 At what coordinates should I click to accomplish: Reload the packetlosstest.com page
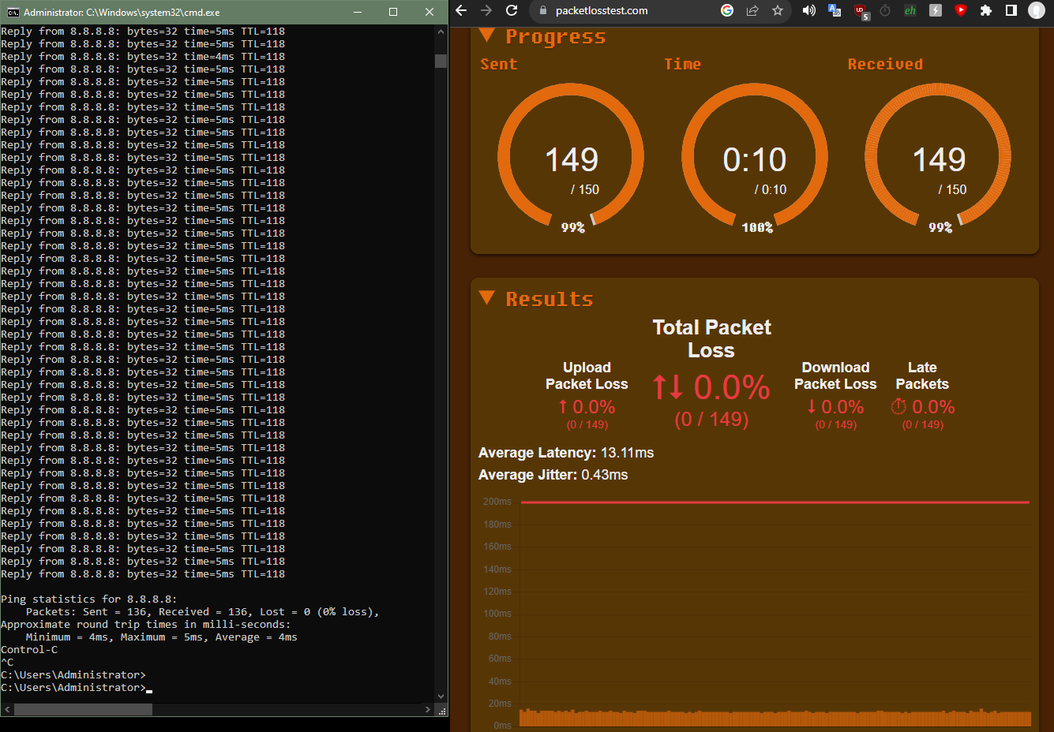pyautogui.click(x=512, y=10)
